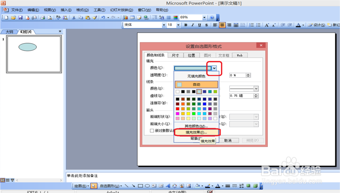This screenshot has width=340, height=193.
Task: Open the line style dropdown in dialog
Action: click(x=256, y=89)
